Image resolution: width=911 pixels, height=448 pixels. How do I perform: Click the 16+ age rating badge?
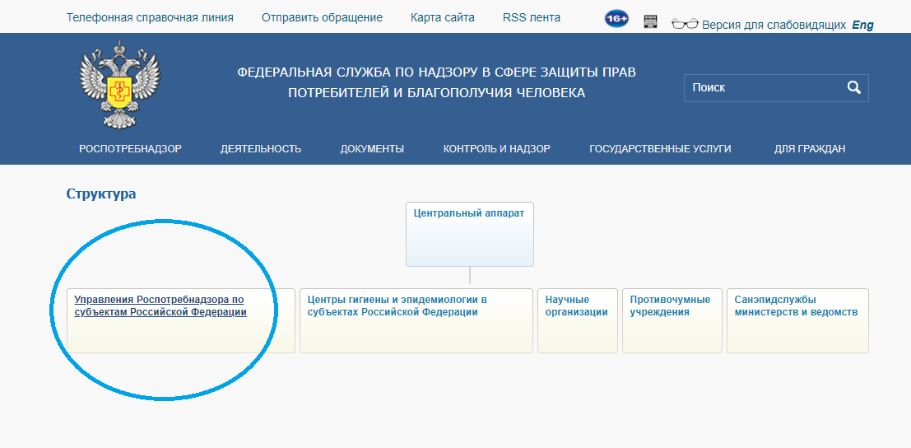tap(616, 19)
